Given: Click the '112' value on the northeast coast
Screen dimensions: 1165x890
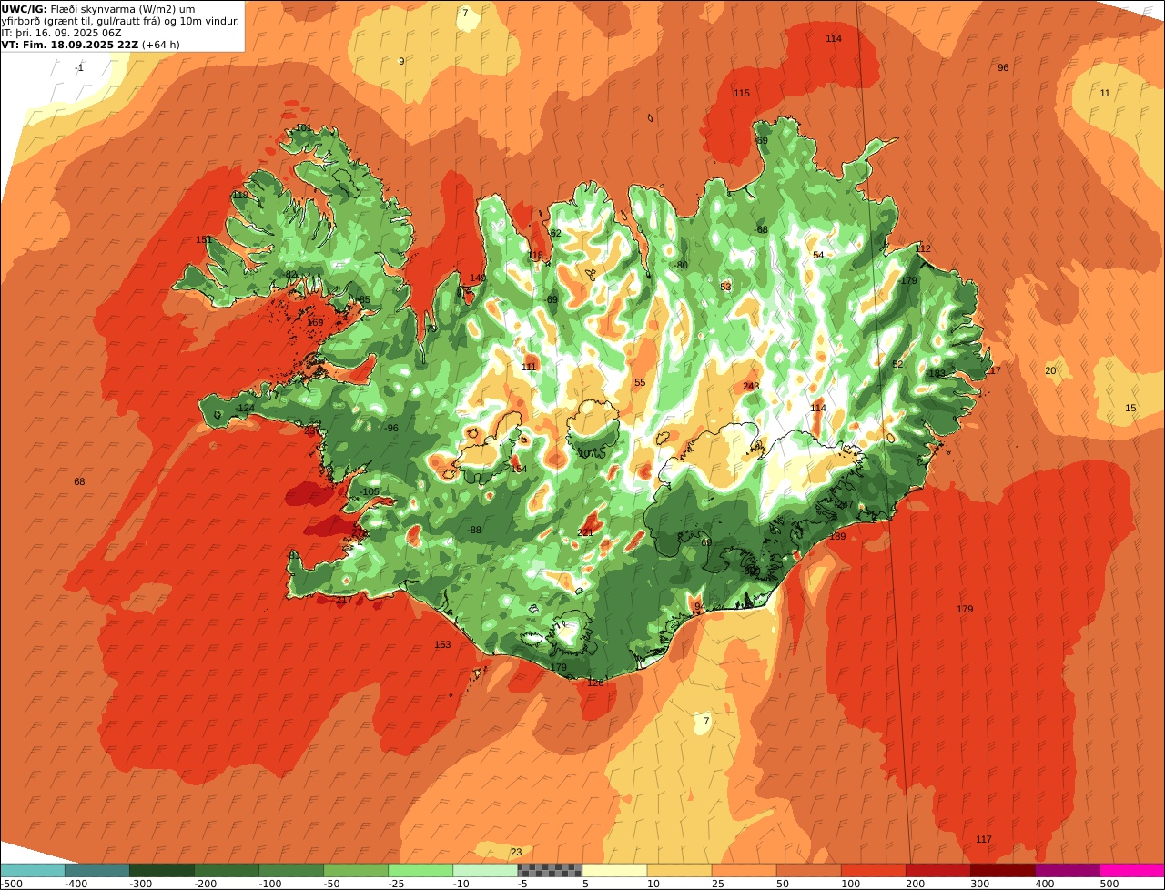Looking at the screenshot, I should coord(924,249).
